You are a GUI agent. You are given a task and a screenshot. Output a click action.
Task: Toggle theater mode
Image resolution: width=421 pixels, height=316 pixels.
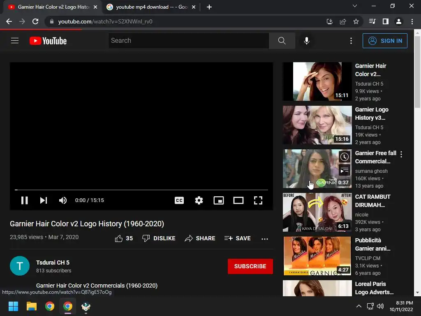coord(238,200)
